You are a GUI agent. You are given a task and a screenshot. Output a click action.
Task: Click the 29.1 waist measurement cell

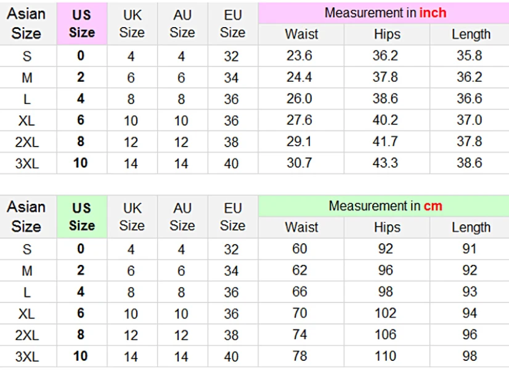pos(299,142)
